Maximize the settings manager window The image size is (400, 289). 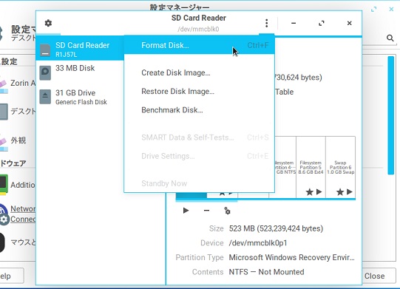click(x=373, y=10)
